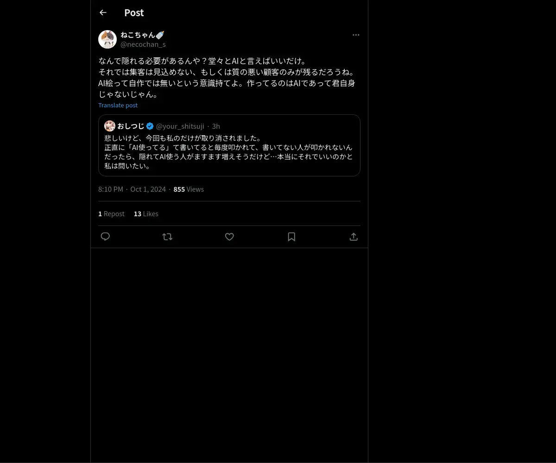556x463 pixels.
Task: Click Translate post link
Action: point(118,105)
